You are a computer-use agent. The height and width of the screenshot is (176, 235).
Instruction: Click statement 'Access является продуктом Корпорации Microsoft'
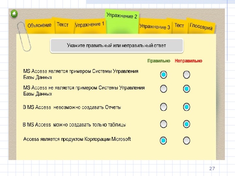point(77,139)
